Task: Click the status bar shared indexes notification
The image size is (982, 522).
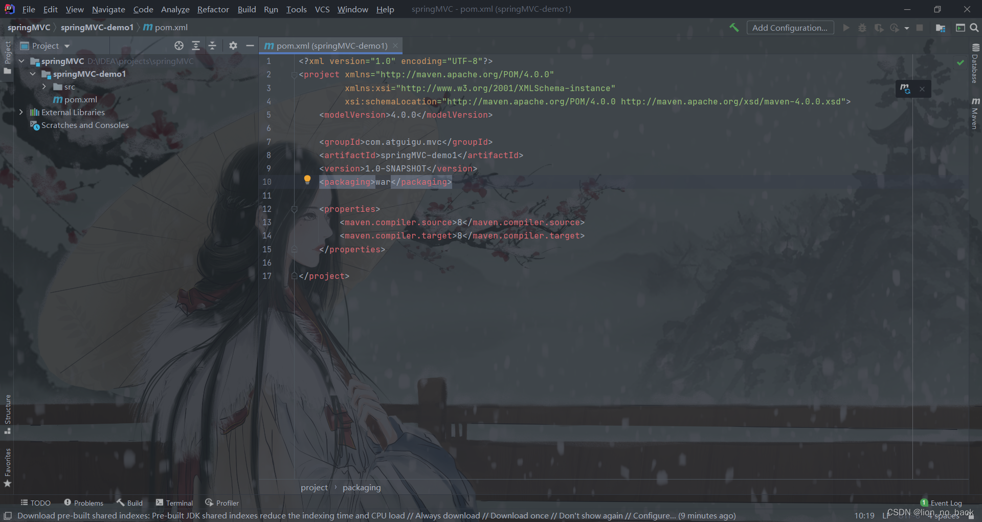Action: (376, 515)
